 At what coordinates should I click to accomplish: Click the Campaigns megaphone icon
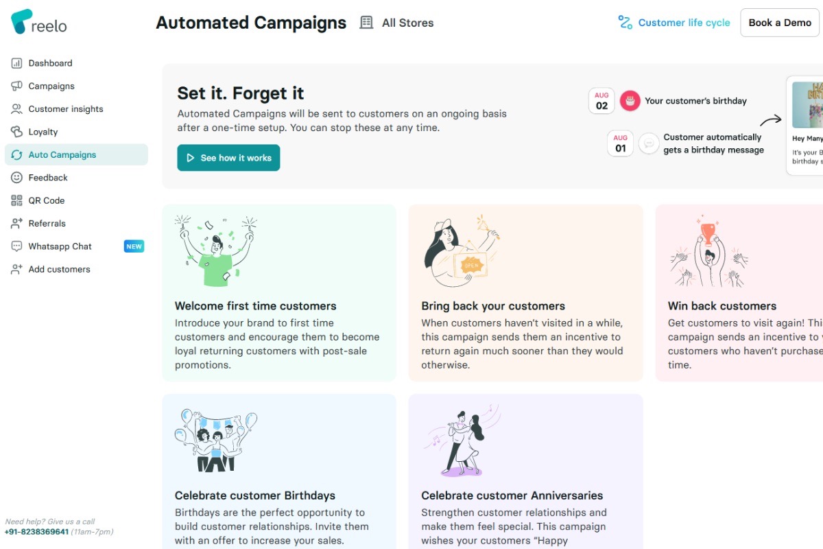coord(16,86)
